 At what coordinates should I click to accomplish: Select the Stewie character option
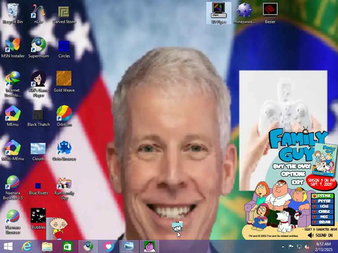tap(323, 196)
